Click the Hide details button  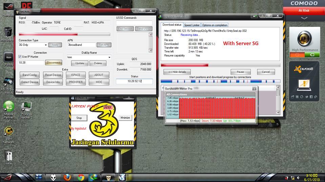pos(177,72)
